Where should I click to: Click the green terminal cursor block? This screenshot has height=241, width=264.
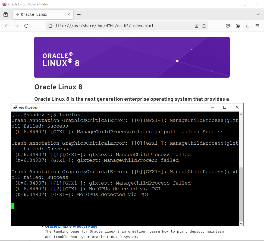point(13,206)
